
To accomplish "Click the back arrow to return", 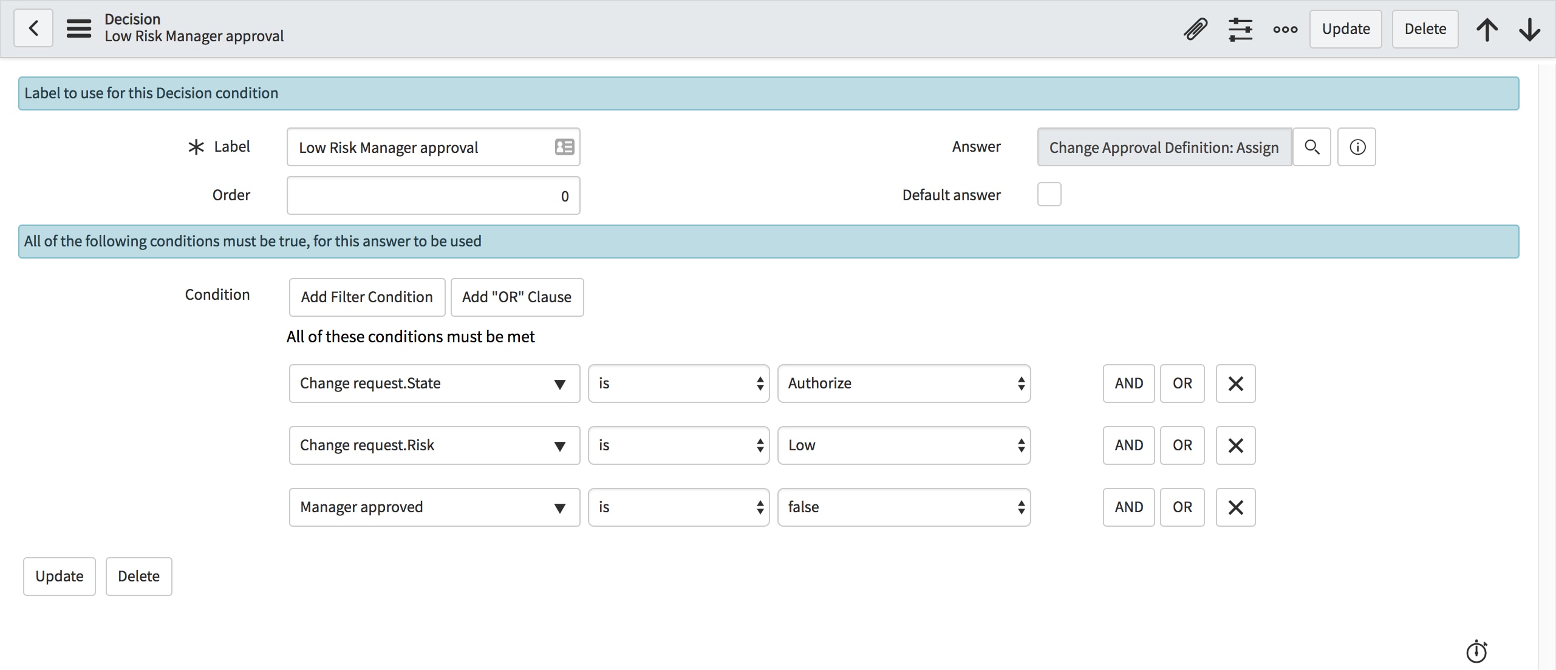I will coord(33,28).
